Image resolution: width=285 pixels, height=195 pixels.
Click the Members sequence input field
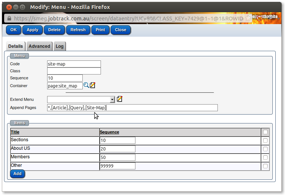click(117, 158)
